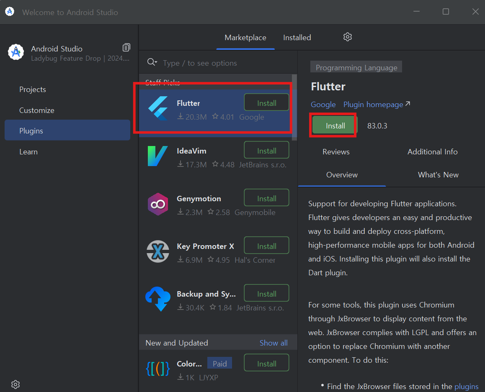Click Genymobile vendor name
The image size is (485, 392).
[255, 213]
